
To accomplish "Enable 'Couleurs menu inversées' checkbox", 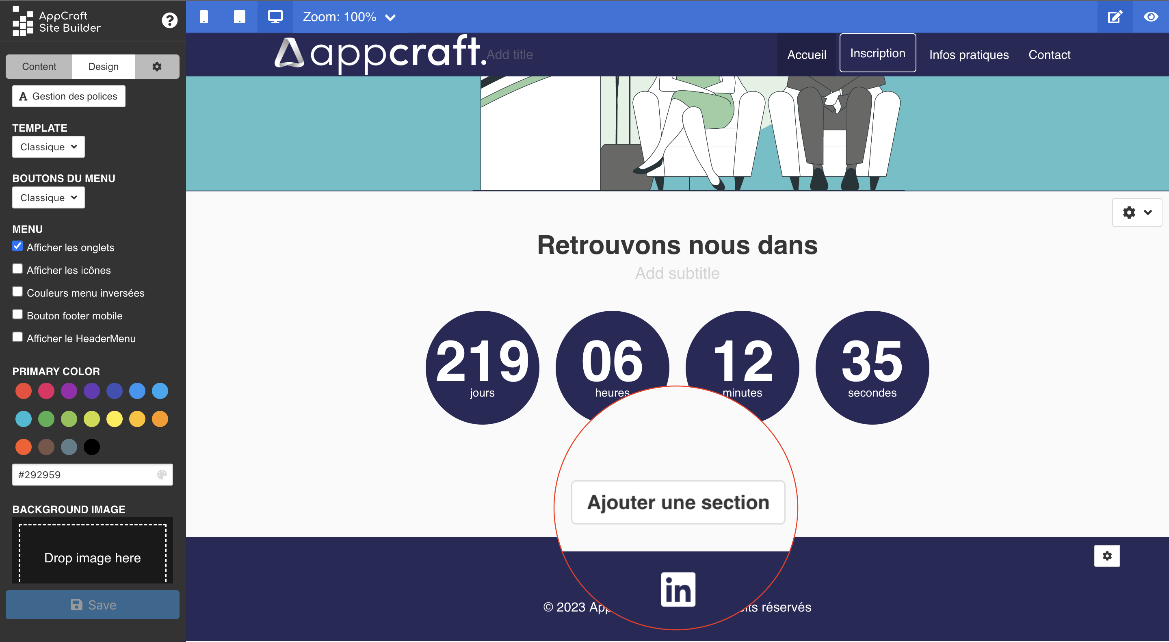I will point(17,292).
